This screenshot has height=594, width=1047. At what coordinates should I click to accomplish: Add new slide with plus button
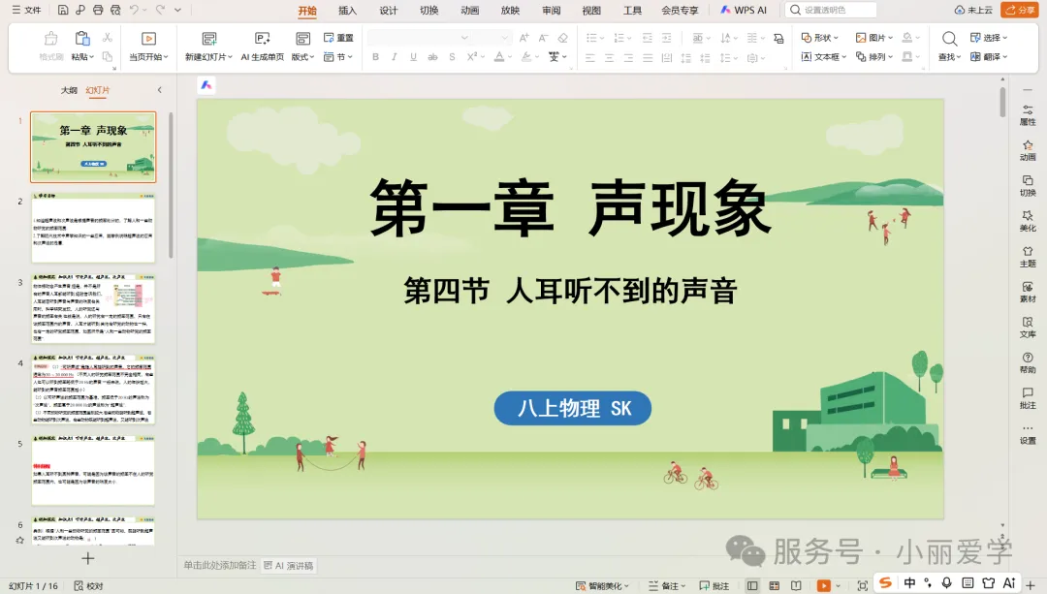[x=87, y=558]
